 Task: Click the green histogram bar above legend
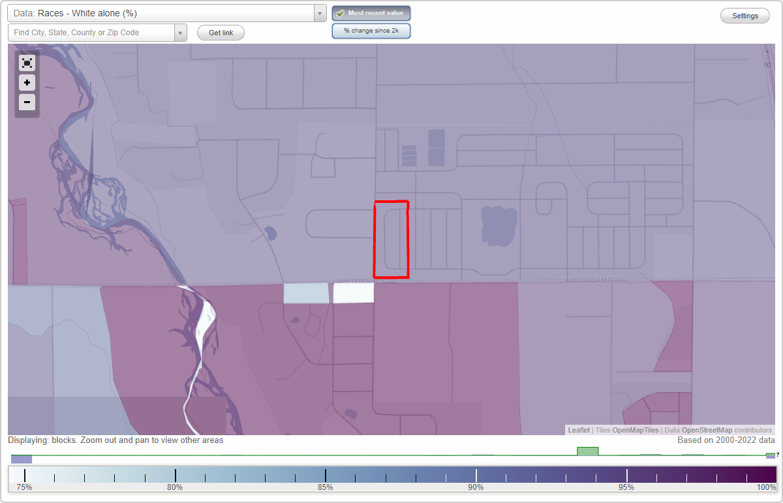click(x=588, y=451)
